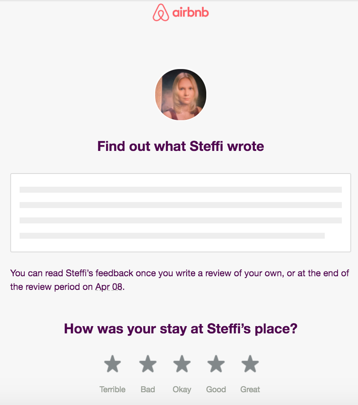Click the 'How was your stay' heading
The image size is (358, 405).
[181, 329]
